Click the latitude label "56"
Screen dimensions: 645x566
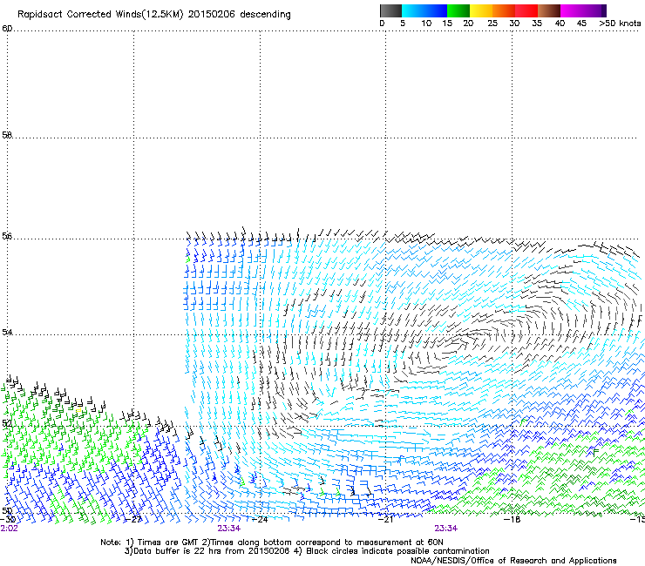7,236
